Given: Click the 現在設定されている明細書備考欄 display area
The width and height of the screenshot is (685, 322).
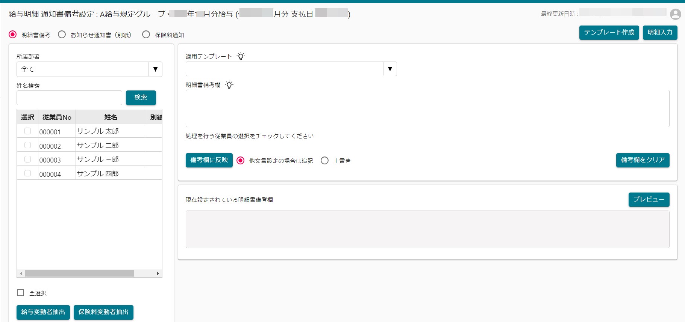Looking at the screenshot, I should pos(427,229).
